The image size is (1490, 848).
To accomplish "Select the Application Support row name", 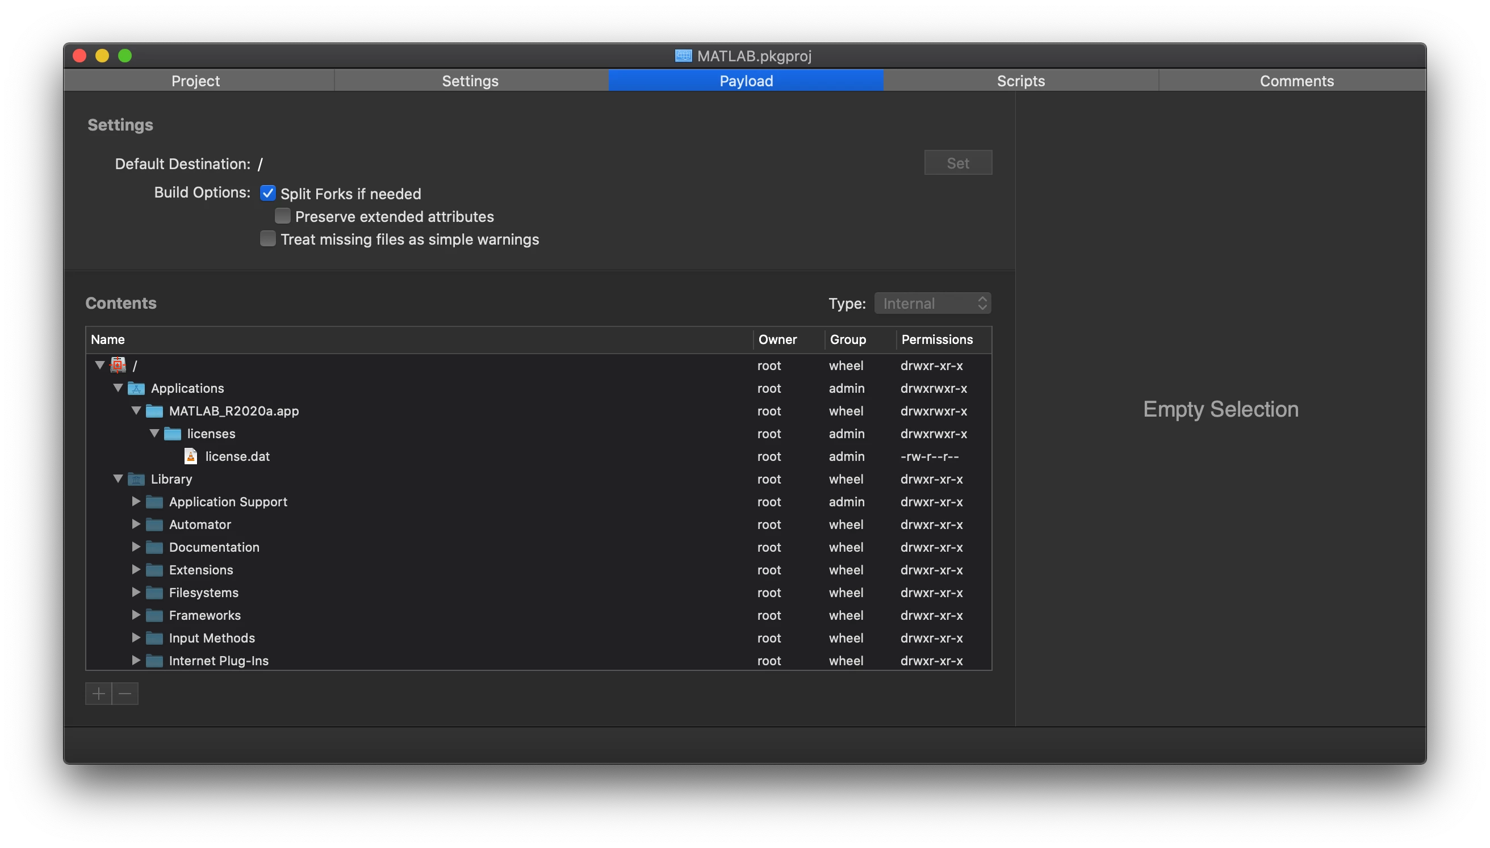I will pos(228,501).
